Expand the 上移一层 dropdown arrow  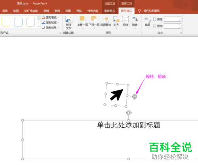[x=83, y=28]
